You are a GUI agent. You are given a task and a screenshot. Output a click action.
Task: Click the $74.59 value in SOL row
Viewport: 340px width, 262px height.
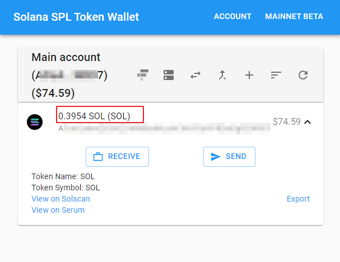click(x=287, y=121)
